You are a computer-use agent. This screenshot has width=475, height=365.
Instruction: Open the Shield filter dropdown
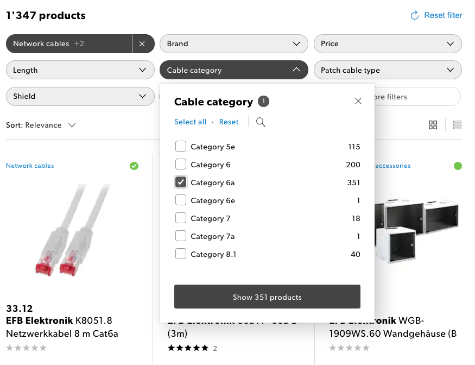[80, 96]
